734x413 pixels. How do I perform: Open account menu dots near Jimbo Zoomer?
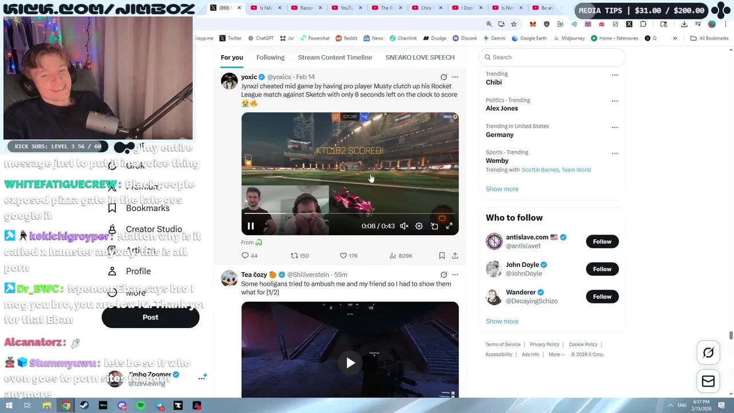click(x=202, y=378)
